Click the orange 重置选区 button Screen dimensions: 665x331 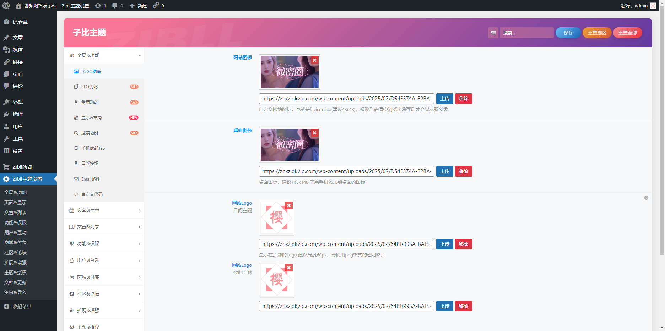coord(597,33)
